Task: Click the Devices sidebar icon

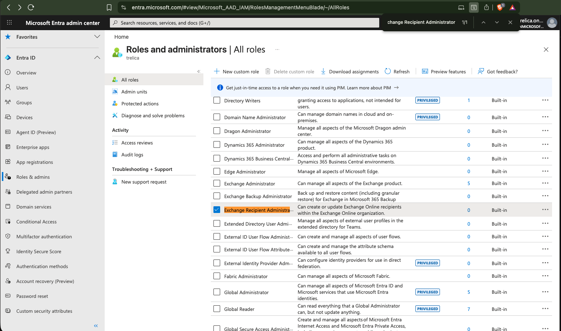Action: [8, 117]
